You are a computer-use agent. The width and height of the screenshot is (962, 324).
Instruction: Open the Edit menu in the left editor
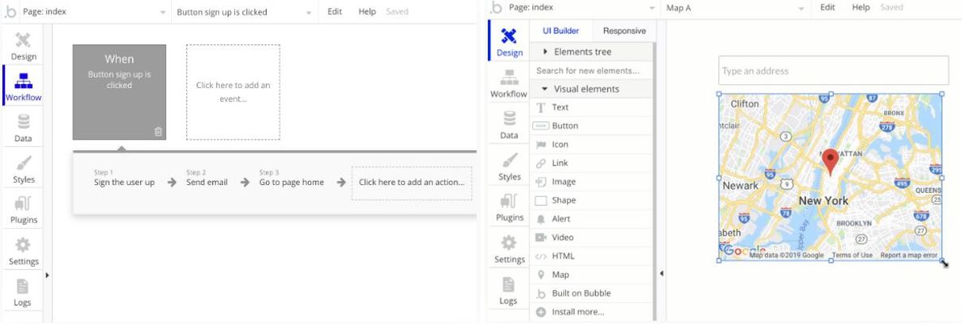(x=334, y=12)
